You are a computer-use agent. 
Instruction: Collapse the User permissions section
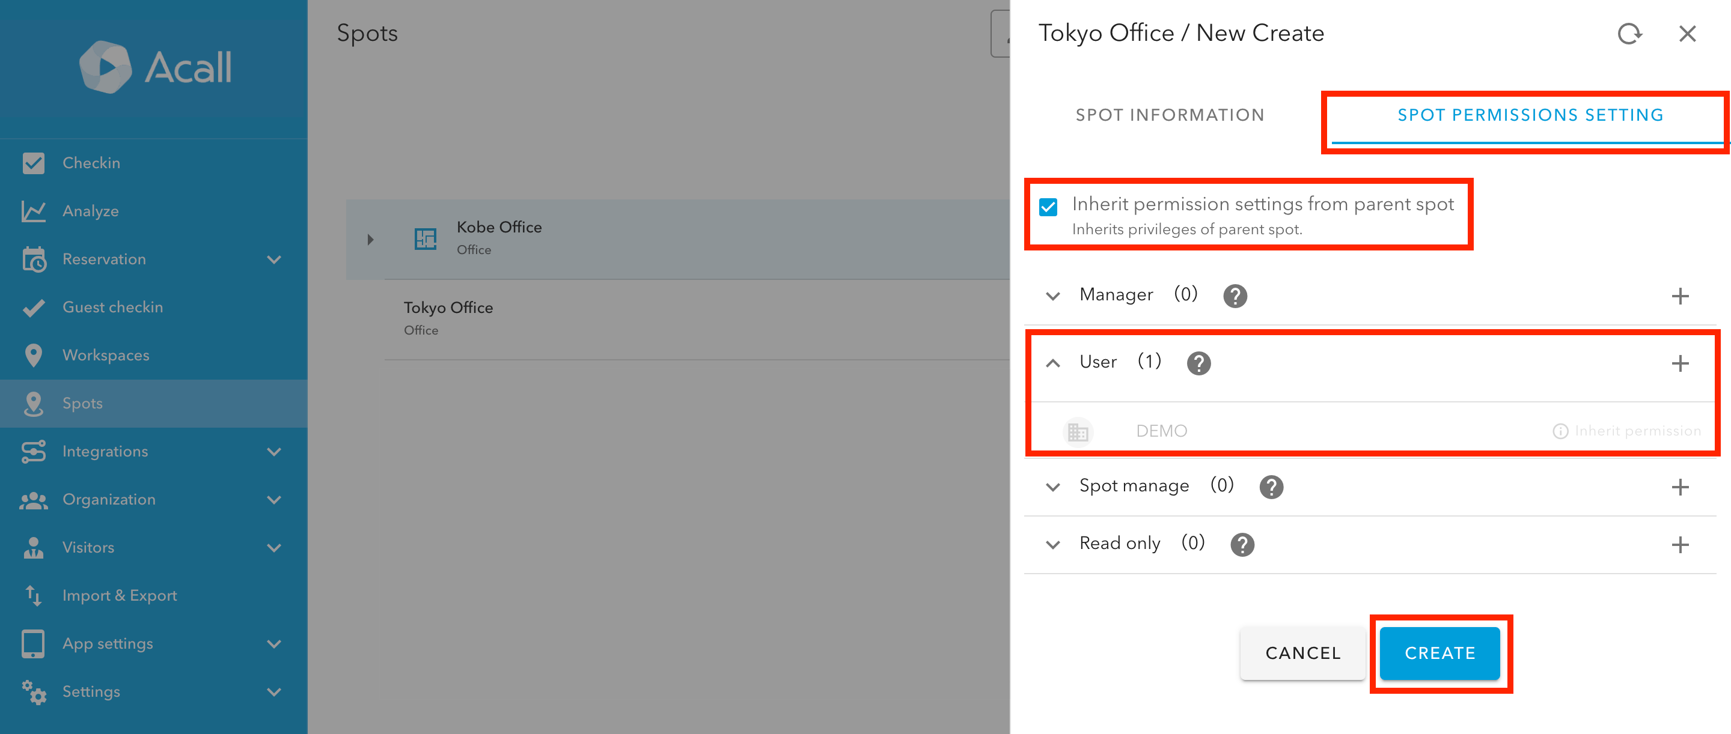(x=1053, y=363)
